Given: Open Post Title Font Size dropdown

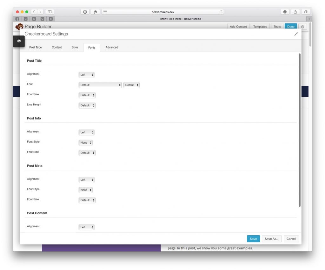Looking at the screenshot, I should tap(87, 95).
